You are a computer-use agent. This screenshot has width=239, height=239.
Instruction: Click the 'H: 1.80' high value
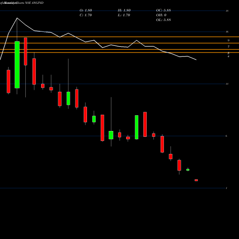(124, 11)
